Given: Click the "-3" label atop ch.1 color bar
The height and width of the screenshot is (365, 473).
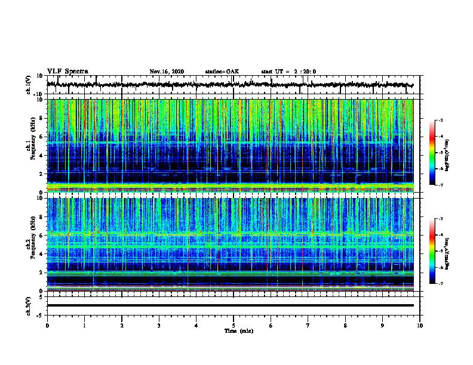Looking at the screenshot, I should pos(440,120).
